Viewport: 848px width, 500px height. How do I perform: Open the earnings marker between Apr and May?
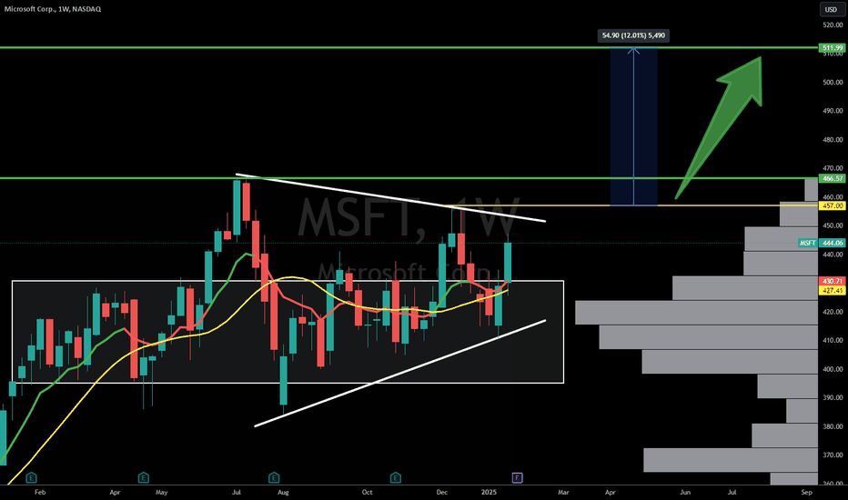pos(144,477)
